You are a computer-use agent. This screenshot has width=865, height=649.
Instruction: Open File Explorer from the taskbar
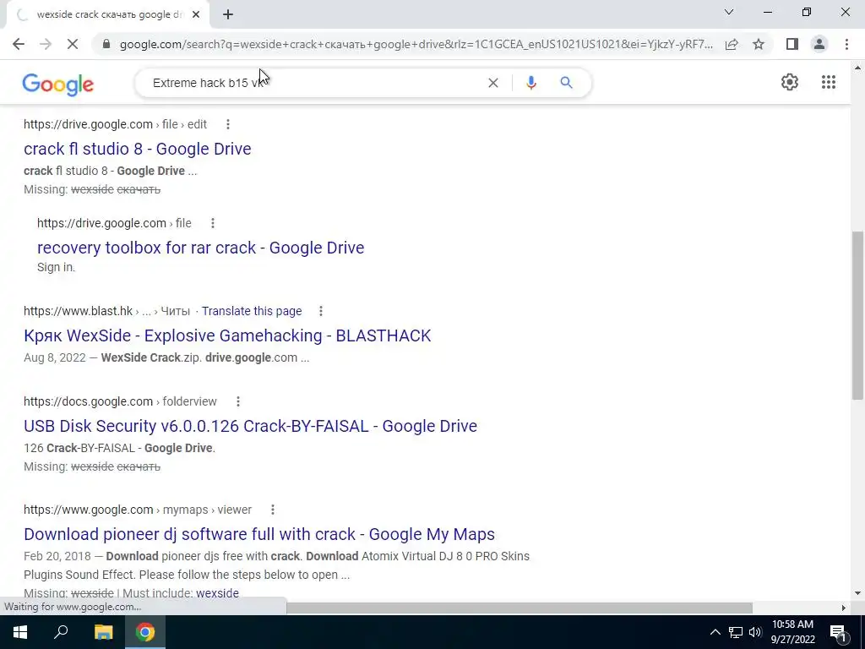(x=103, y=632)
